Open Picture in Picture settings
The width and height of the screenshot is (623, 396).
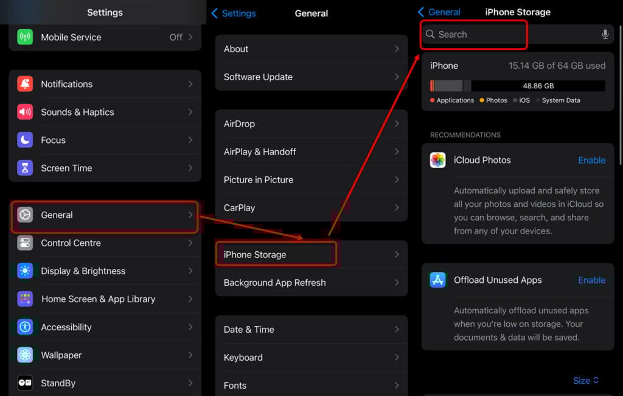tap(311, 179)
